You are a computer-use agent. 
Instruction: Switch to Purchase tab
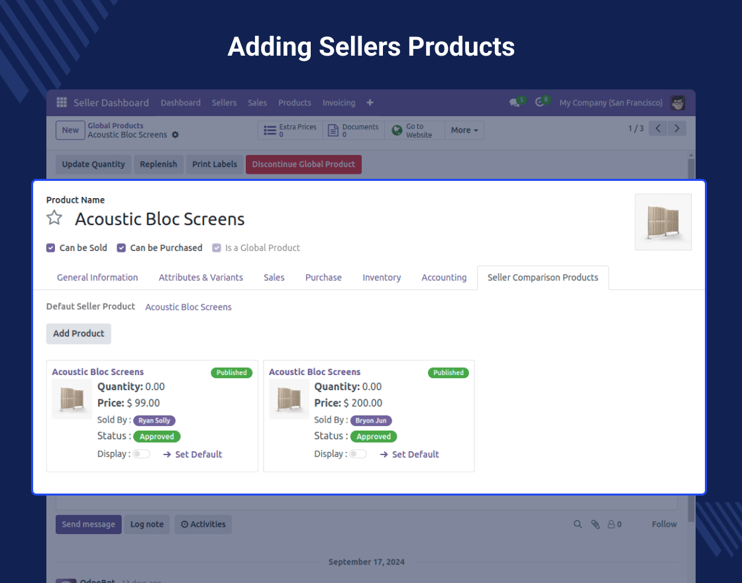click(323, 278)
